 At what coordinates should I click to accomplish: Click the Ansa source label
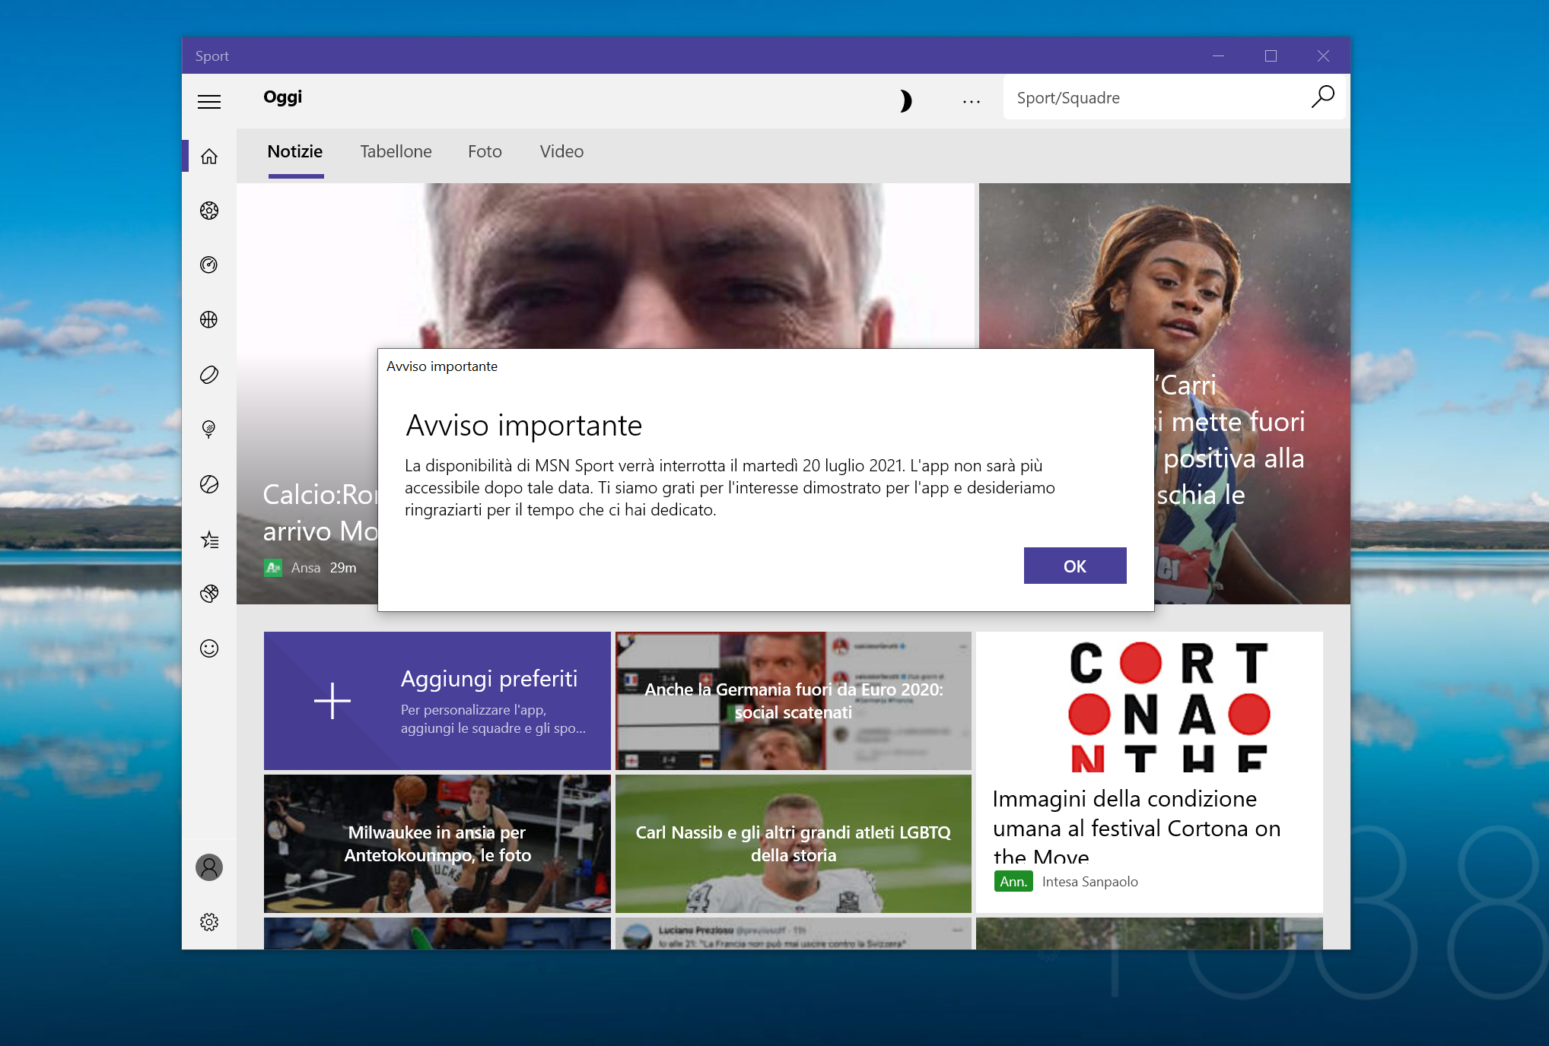306,568
